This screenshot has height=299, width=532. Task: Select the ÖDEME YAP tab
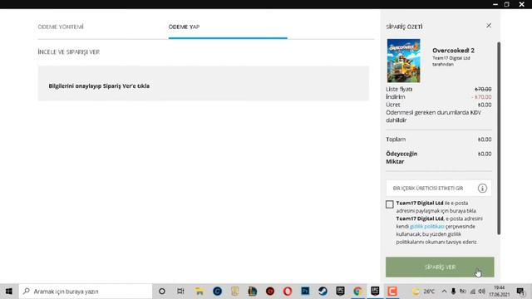point(184,27)
